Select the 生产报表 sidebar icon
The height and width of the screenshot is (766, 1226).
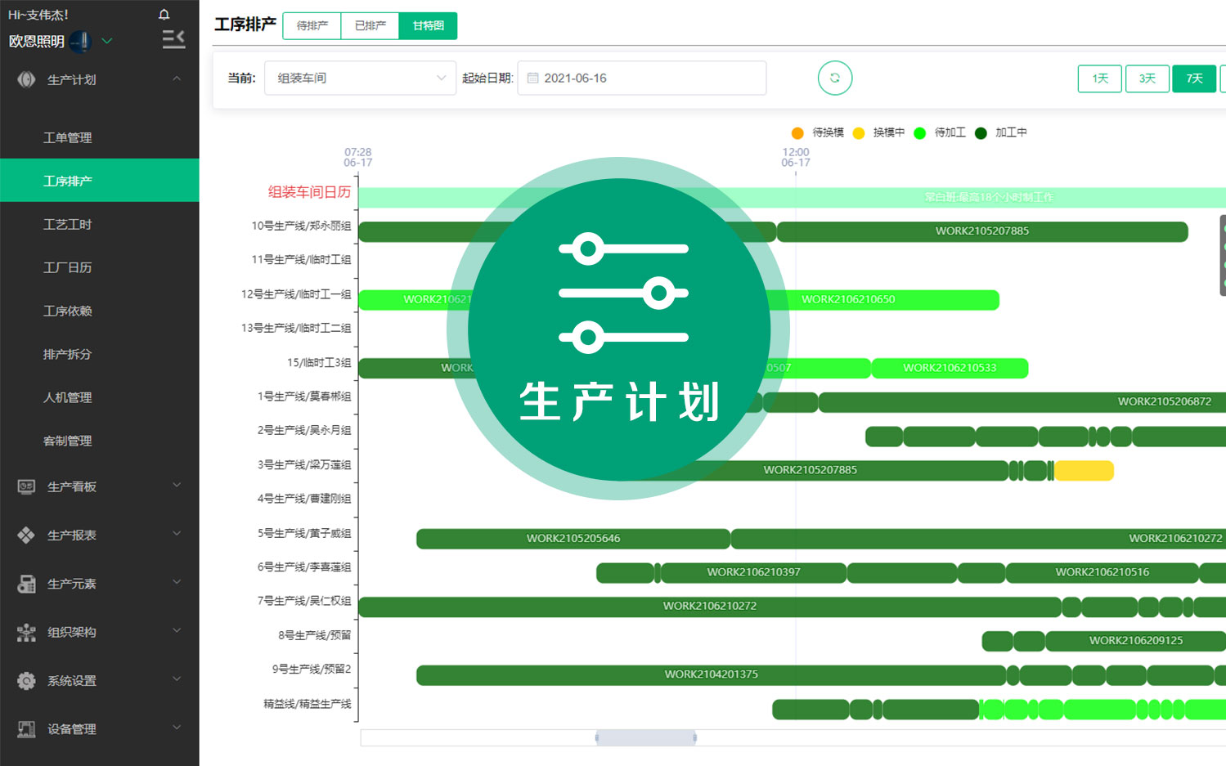[25, 535]
